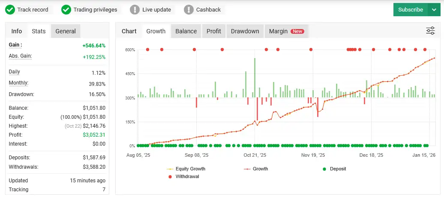Expand the Subscribe dropdown arrow
444x199 pixels.
tap(432, 9)
